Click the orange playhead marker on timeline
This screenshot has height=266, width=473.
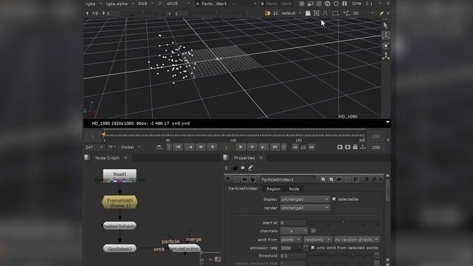[103, 134]
